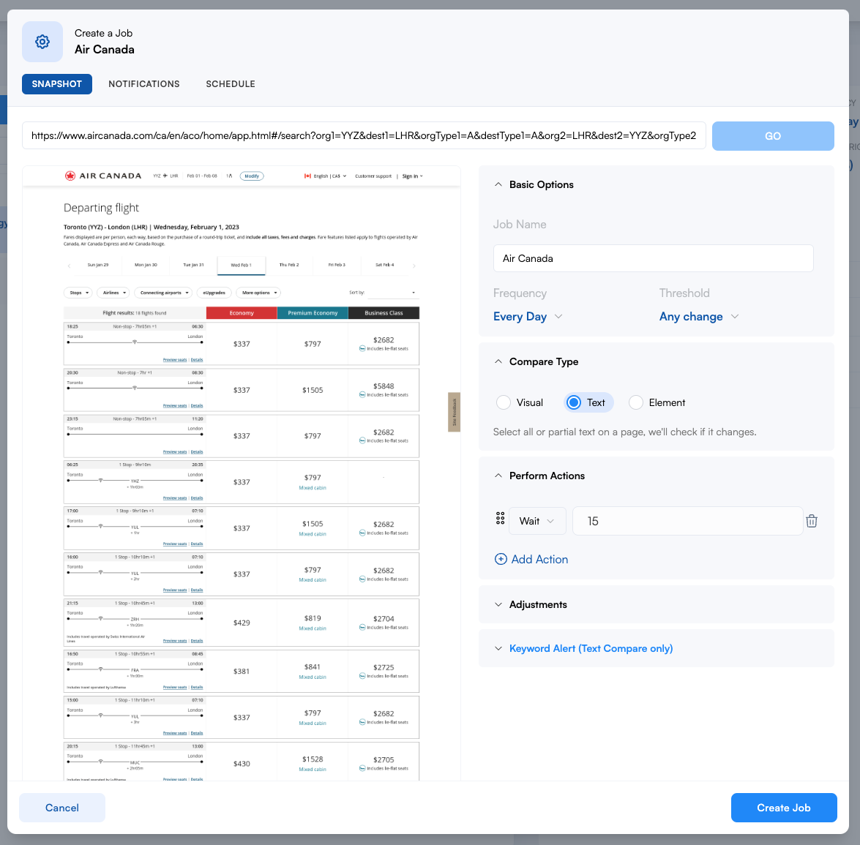Expand the Adjustments section

coord(498,604)
